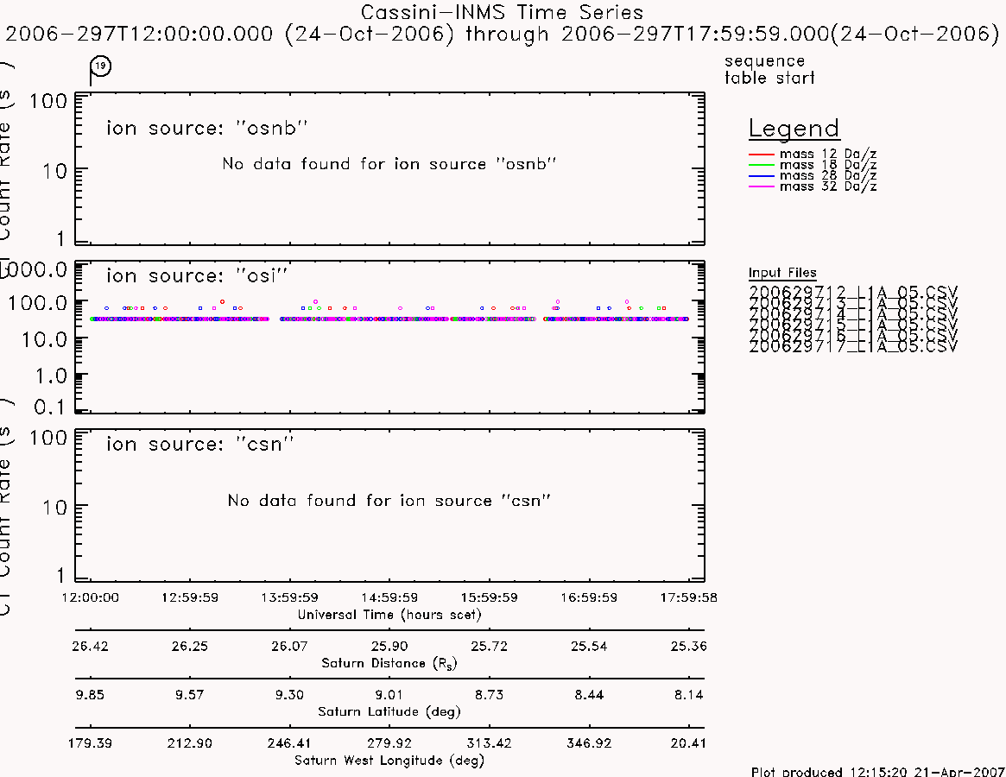Click the Input Files heading
Viewport: 1006px width, 777px height.
coord(782,274)
